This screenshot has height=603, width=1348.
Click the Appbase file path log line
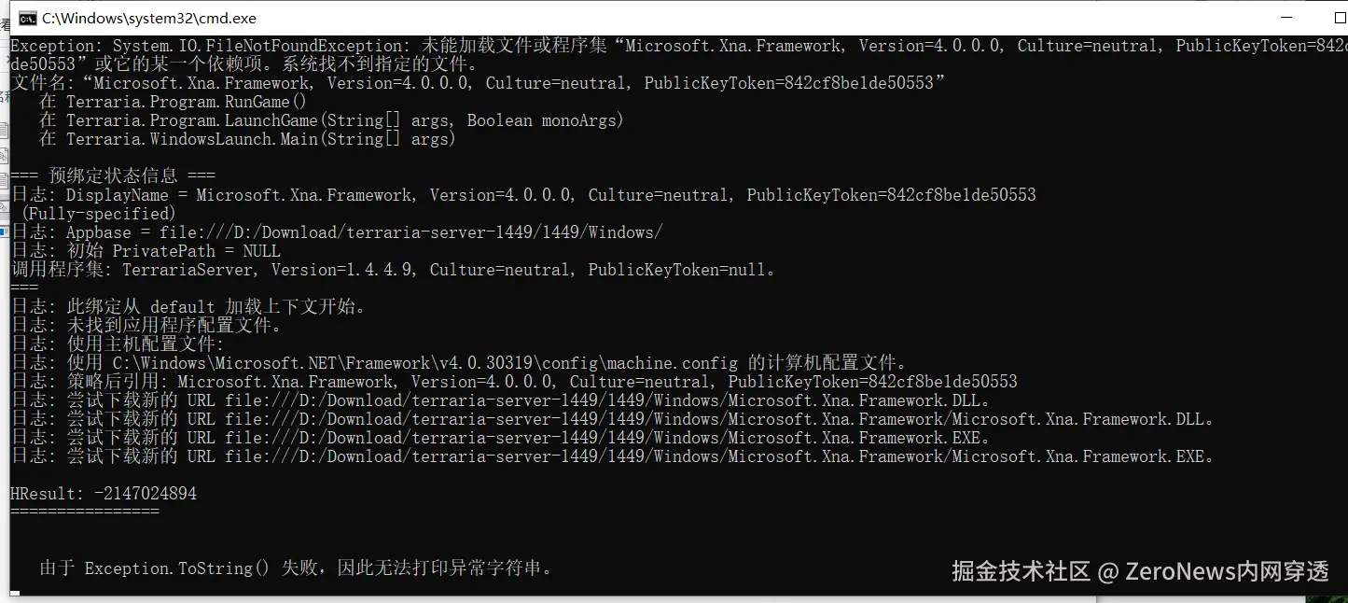click(x=337, y=232)
